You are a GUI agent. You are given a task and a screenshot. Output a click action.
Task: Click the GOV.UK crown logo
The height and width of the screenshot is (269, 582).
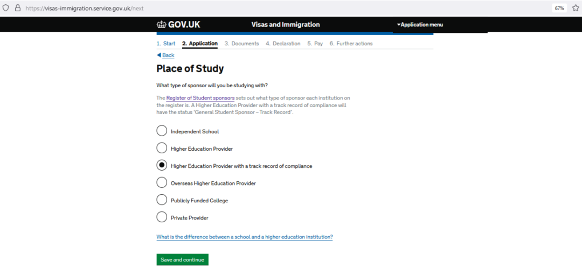click(x=162, y=25)
